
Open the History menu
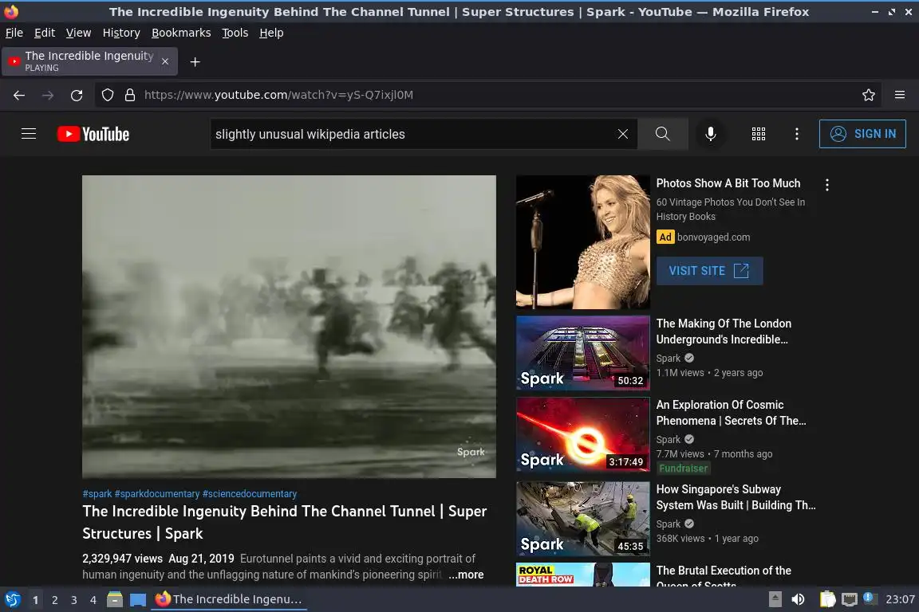[121, 33]
